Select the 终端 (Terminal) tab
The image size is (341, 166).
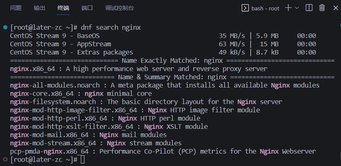(x=63, y=8)
